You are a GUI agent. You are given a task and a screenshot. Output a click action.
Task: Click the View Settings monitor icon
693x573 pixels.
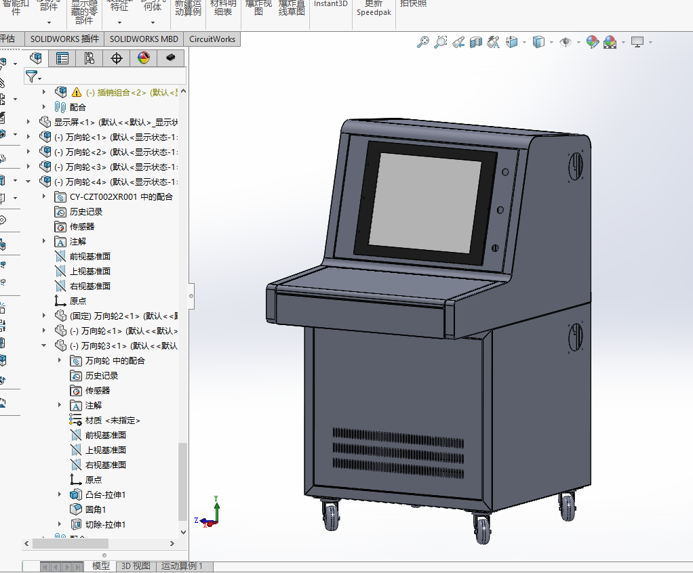point(637,42)
